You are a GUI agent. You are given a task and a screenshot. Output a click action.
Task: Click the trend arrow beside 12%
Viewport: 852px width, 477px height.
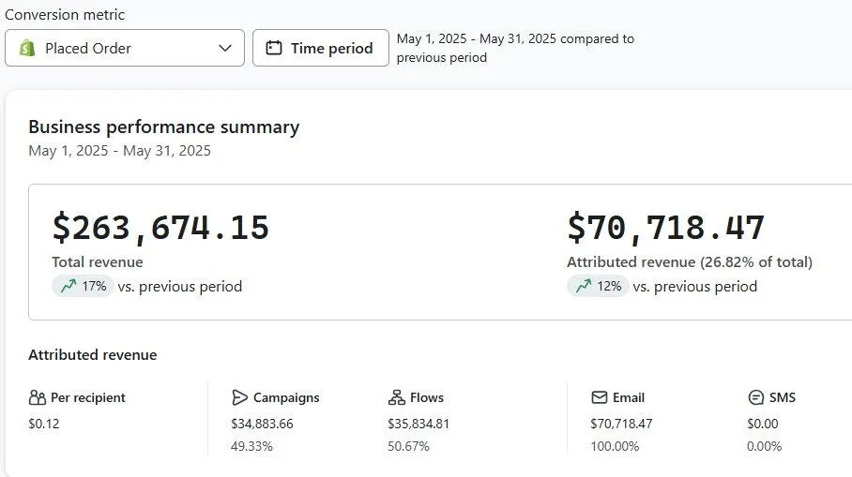click(583, 287)
